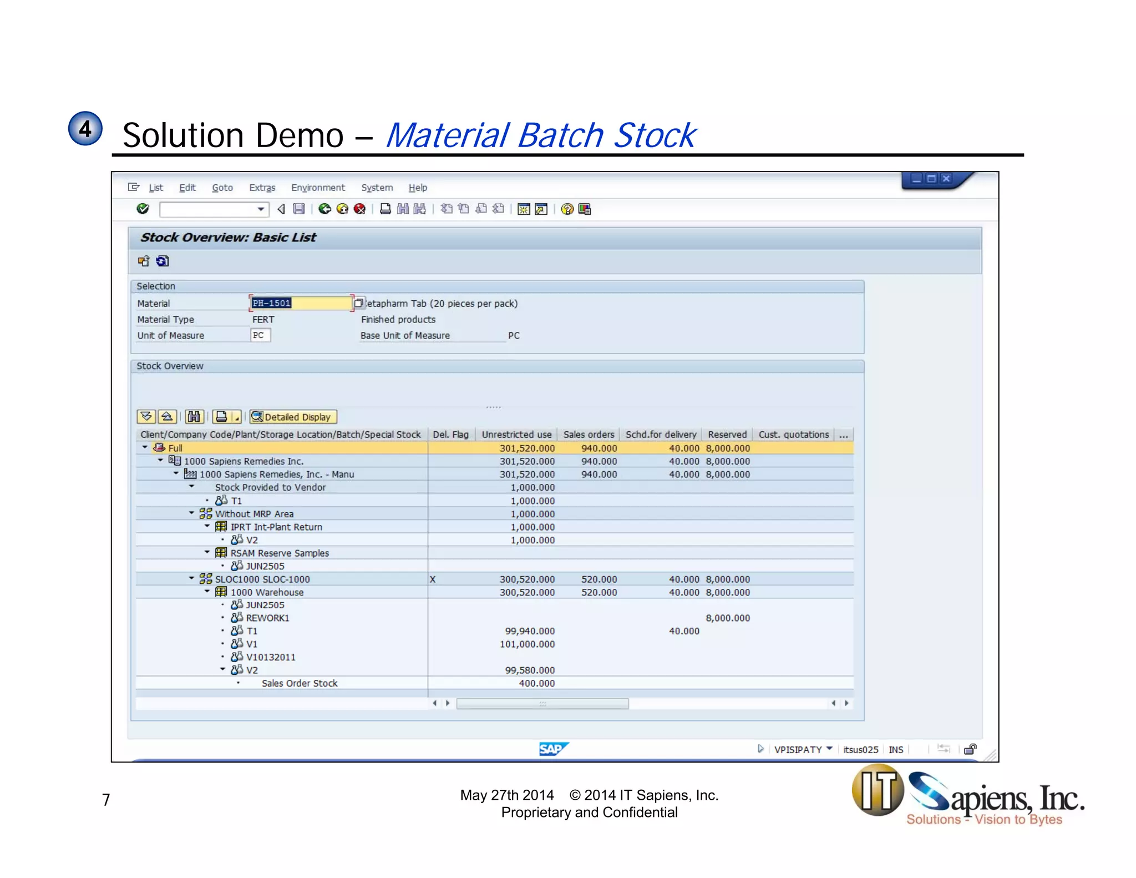Click the Expand subtree button in Stock Overview
This screenshot has width=1136, height=878.
click(146, 416)
